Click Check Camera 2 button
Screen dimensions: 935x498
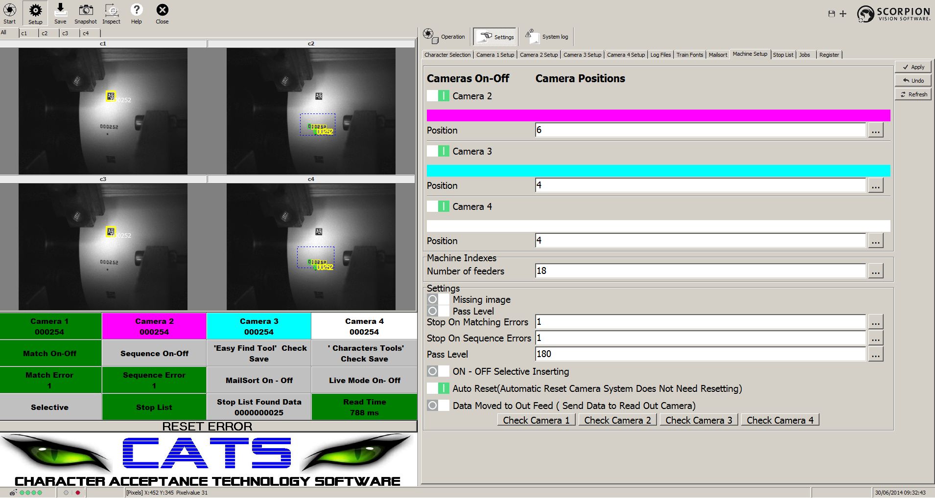[x=618, y=420]
